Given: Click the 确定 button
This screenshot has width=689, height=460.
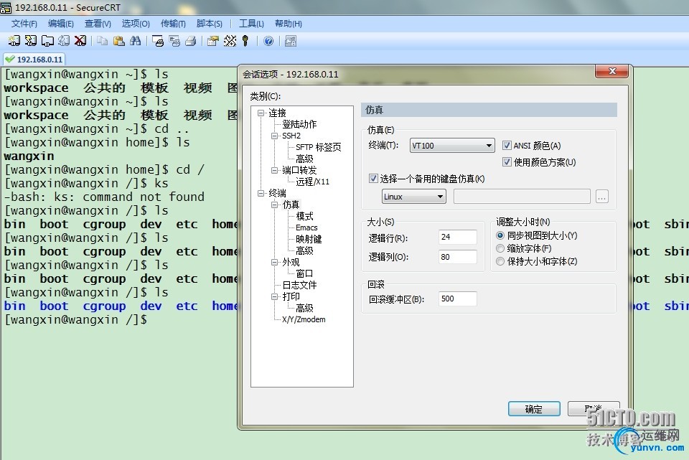Looking at the screenshot, I should (x=534, y=408).
